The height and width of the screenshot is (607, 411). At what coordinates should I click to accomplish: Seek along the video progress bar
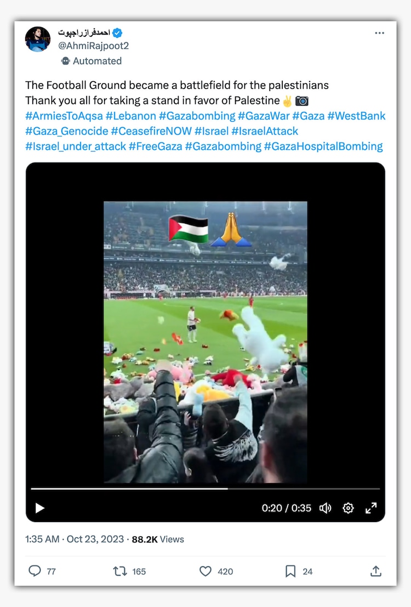tap(206, 489)
